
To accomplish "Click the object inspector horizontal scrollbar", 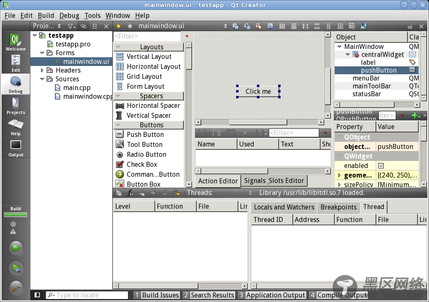I will coord(367,105).
